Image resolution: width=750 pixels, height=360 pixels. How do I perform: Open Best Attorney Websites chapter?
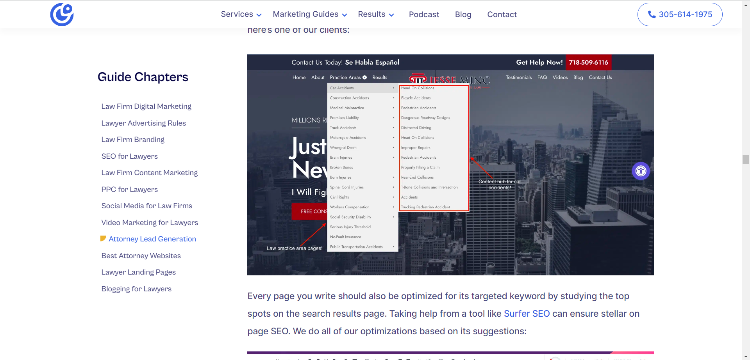[x=141, y=255]
